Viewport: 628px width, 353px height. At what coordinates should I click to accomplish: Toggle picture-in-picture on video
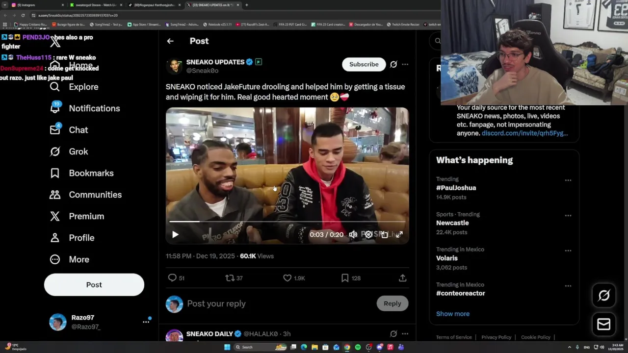[x=384, y=235]
